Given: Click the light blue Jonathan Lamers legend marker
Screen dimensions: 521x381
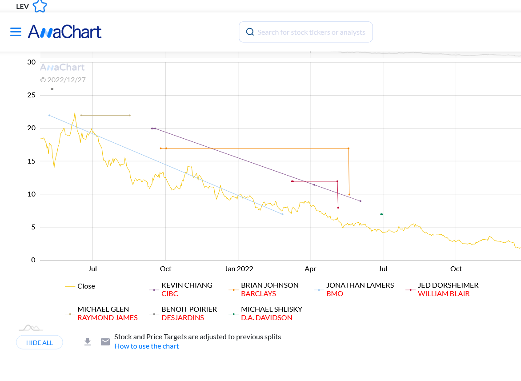Looking at the screenshot, I should pos(319,290).
